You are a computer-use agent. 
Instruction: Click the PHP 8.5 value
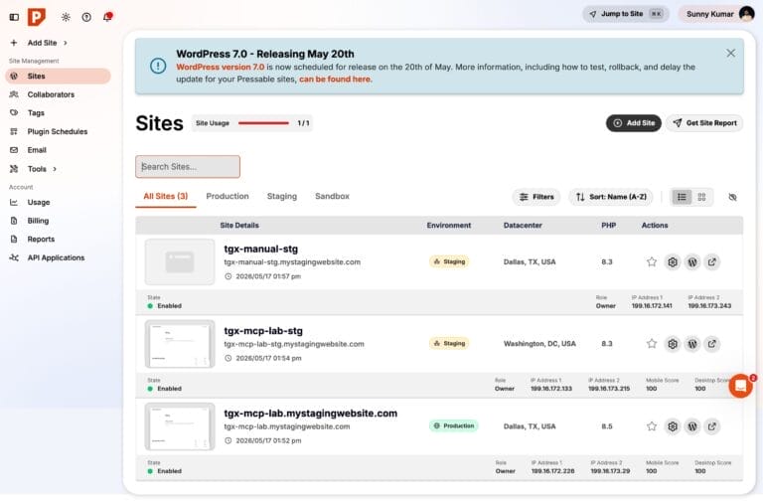(607, 426)
